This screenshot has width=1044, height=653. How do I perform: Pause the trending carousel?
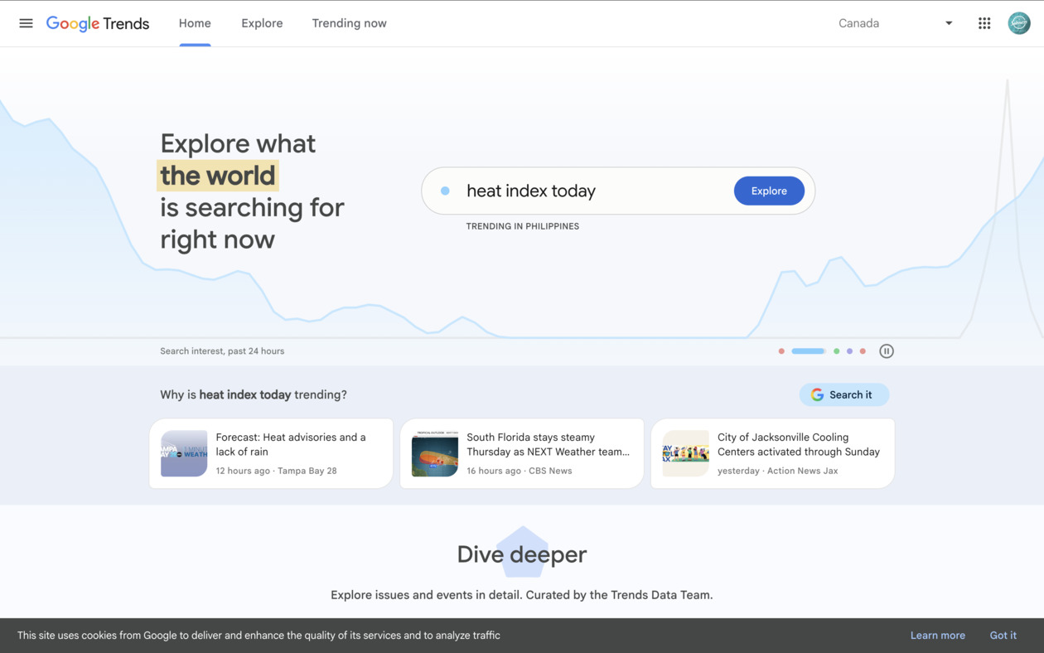point(887,351)
